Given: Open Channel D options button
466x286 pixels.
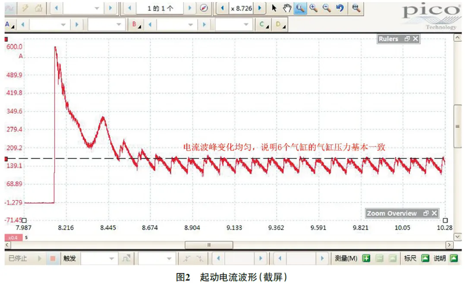Looking at the screenshot, I should tap(280, 25).
